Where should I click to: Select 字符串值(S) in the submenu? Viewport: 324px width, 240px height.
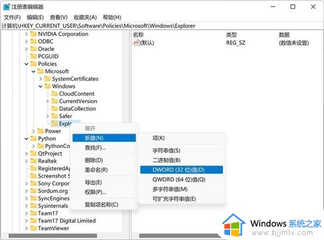(181, 150)
